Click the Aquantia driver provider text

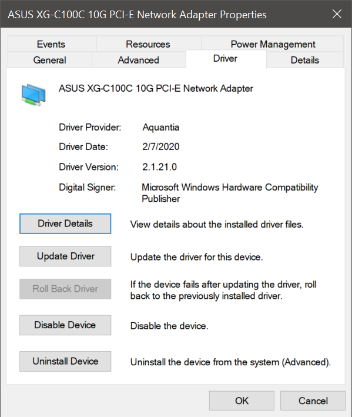pyautogui.click(x=161, y=128)
